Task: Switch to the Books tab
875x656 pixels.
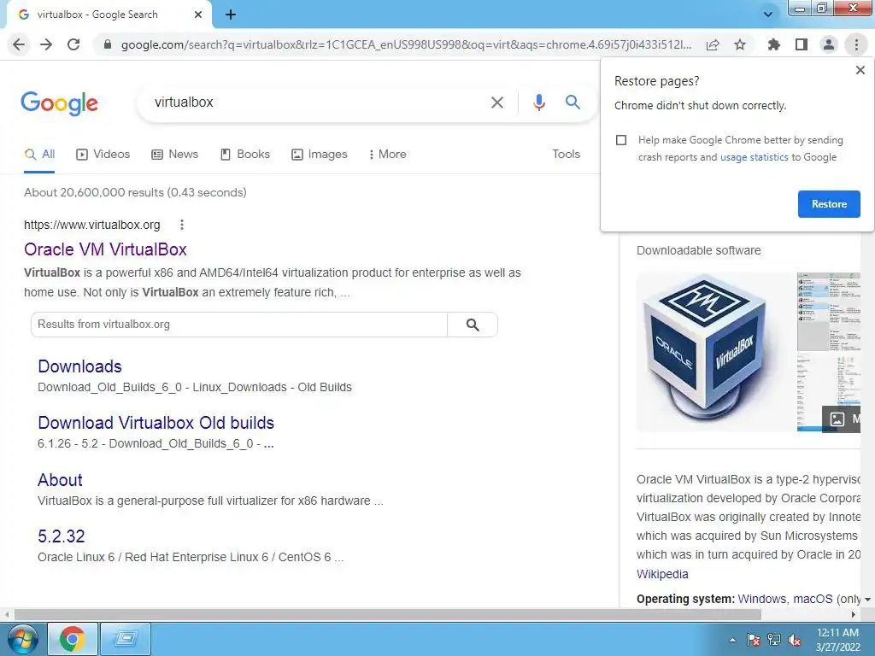Action: pos(245,155)
